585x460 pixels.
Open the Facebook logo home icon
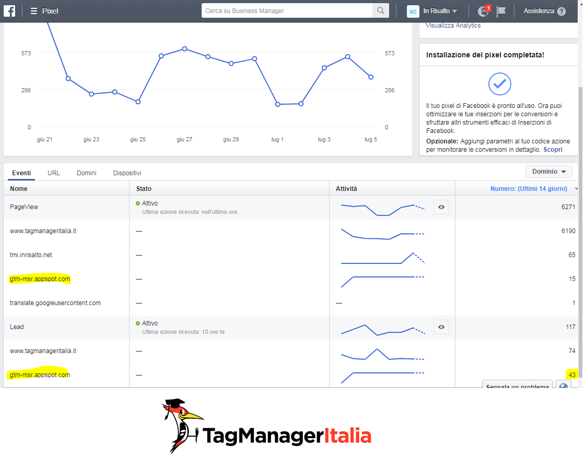point(9,11)
